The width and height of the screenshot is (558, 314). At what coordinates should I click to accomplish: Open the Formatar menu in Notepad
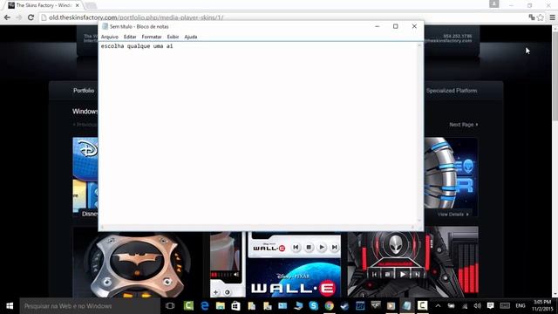point(152,37)
